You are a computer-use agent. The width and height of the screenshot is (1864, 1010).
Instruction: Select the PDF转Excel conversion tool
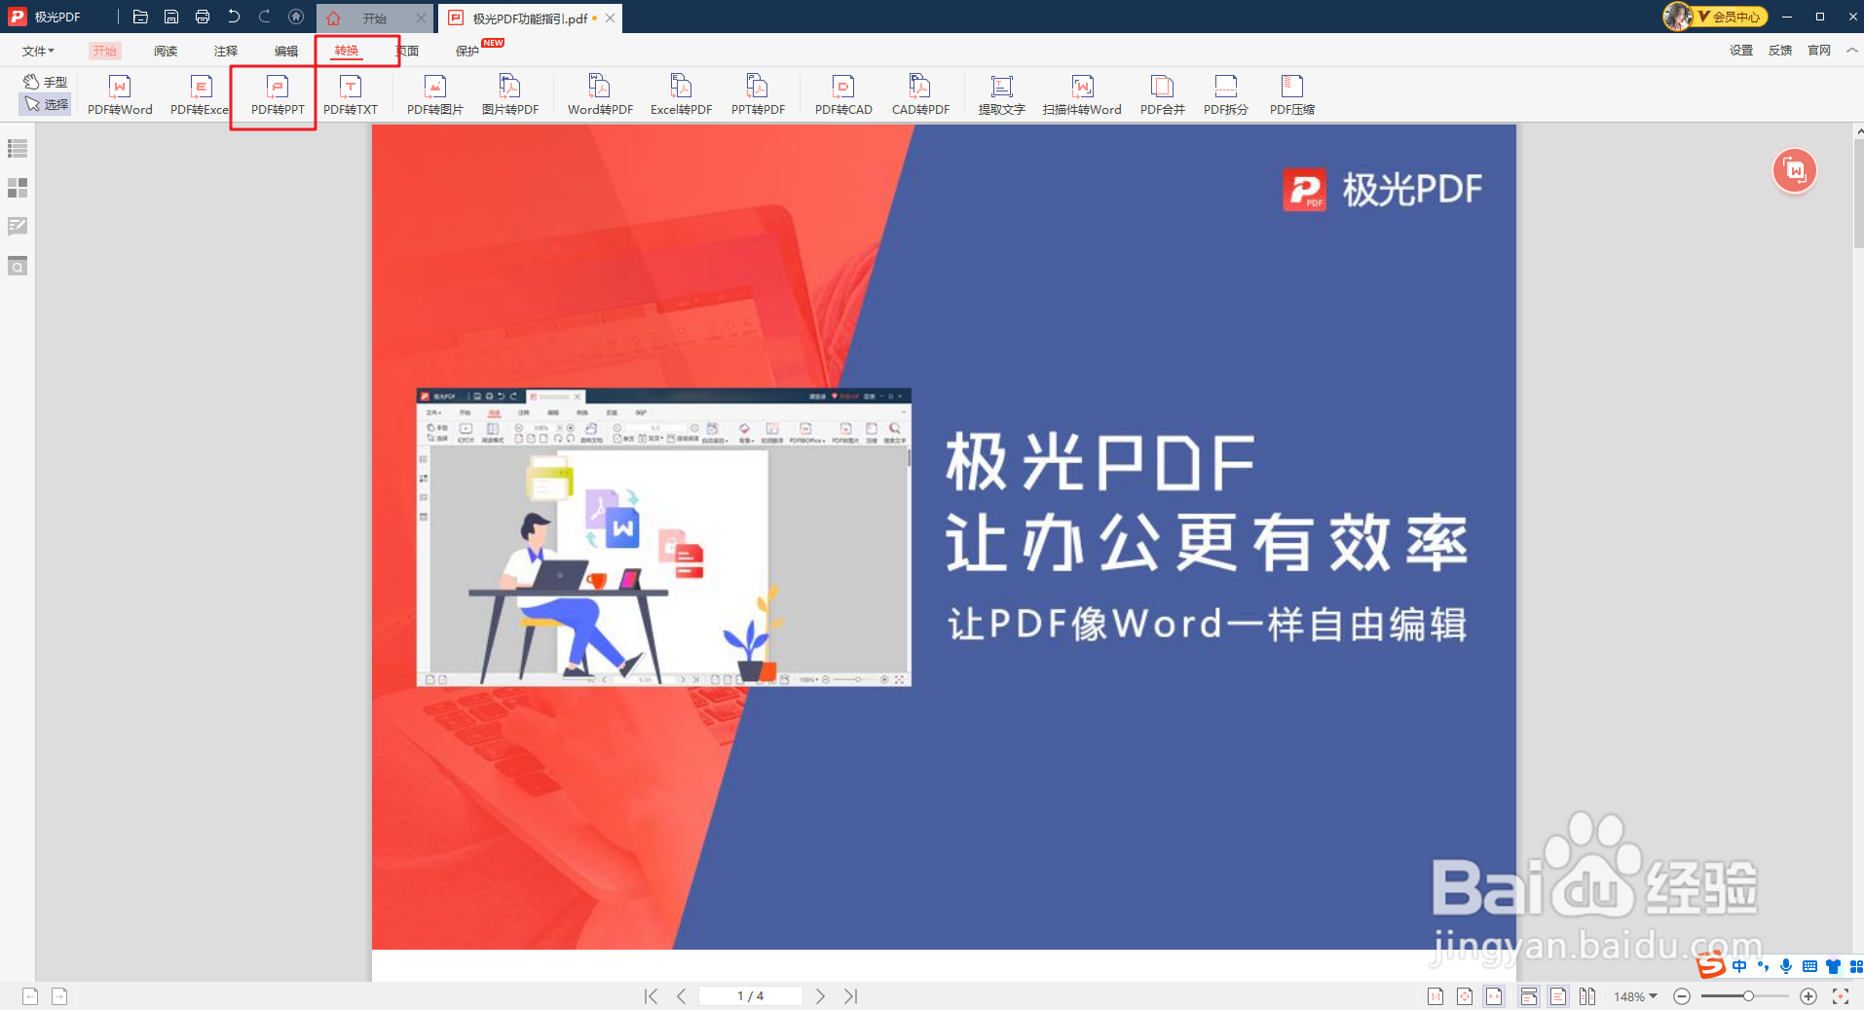(x=200, y=95)
